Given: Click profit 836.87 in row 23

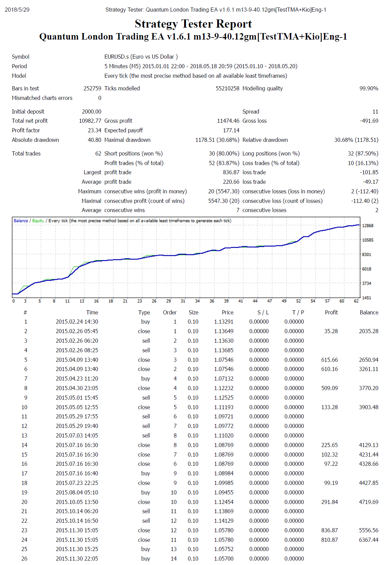Looking at the screenshot, I should (329, 530).
